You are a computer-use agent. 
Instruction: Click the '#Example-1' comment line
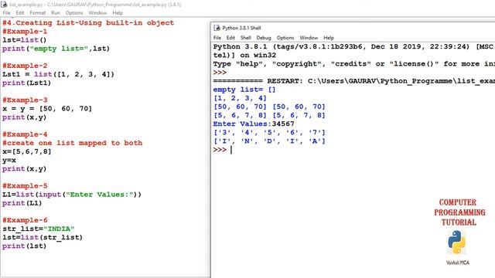[25, 32]
